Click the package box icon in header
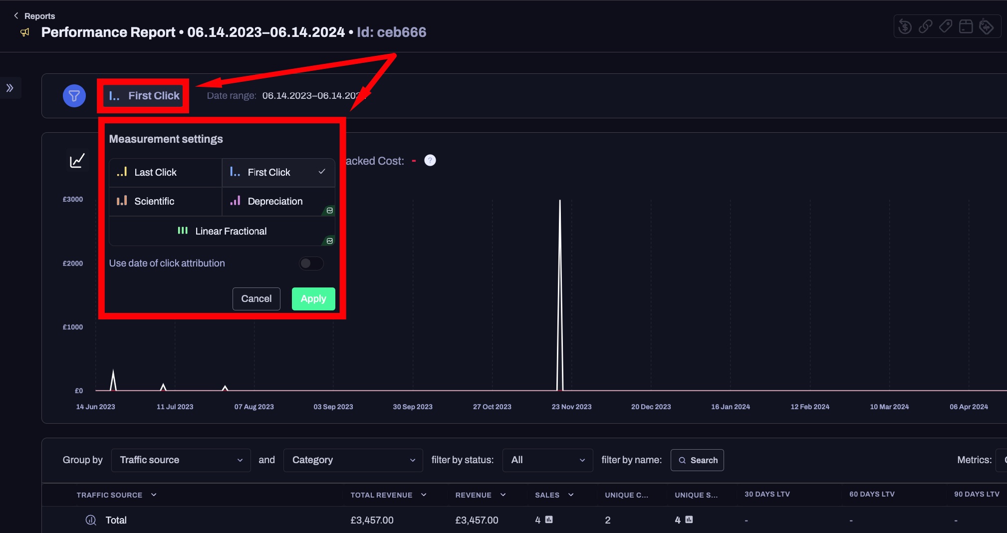Screen dimensions: 1007x533 966,26
